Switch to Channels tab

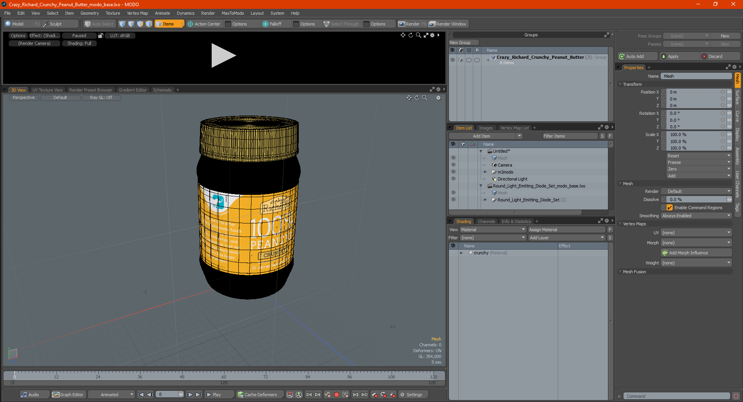coord(486,221)
